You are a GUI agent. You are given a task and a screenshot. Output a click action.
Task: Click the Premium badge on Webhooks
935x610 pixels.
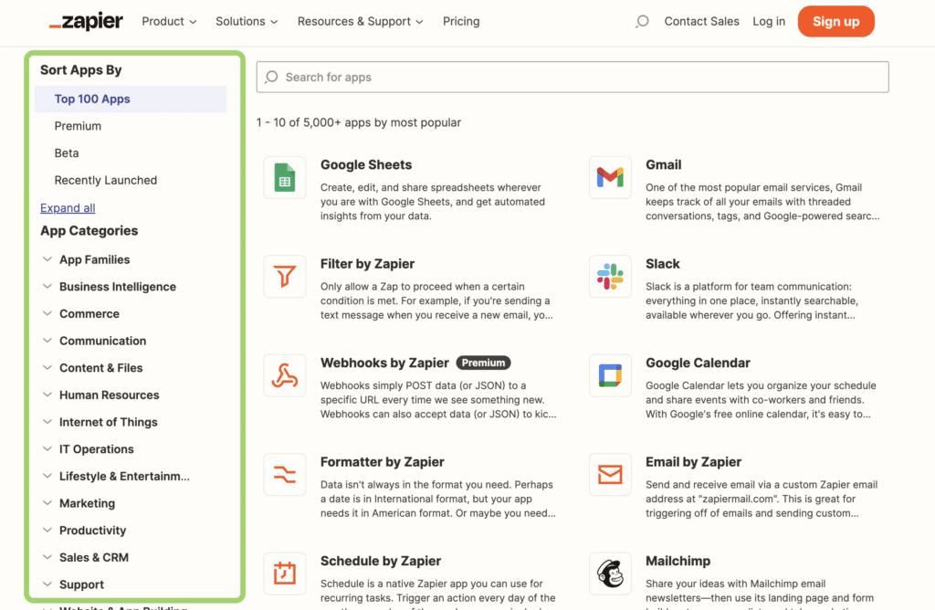coord(484,363)
